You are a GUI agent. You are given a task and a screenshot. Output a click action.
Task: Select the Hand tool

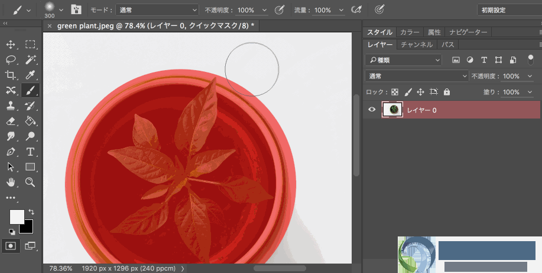[x=11, y=182]
